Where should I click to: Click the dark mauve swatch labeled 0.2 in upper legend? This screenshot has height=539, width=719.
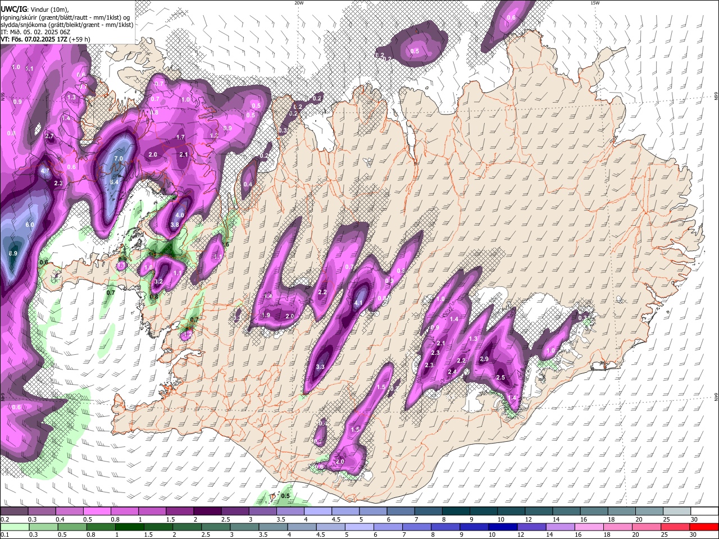[14, 511]
